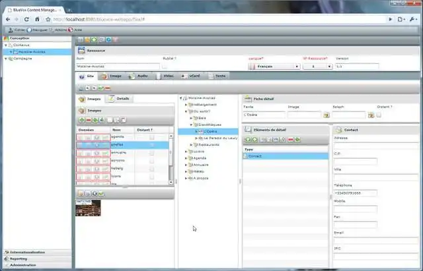Screen dimensions: 423x271
Task: Collapse the Campagne tree node
Action: [x=6, y=59]
